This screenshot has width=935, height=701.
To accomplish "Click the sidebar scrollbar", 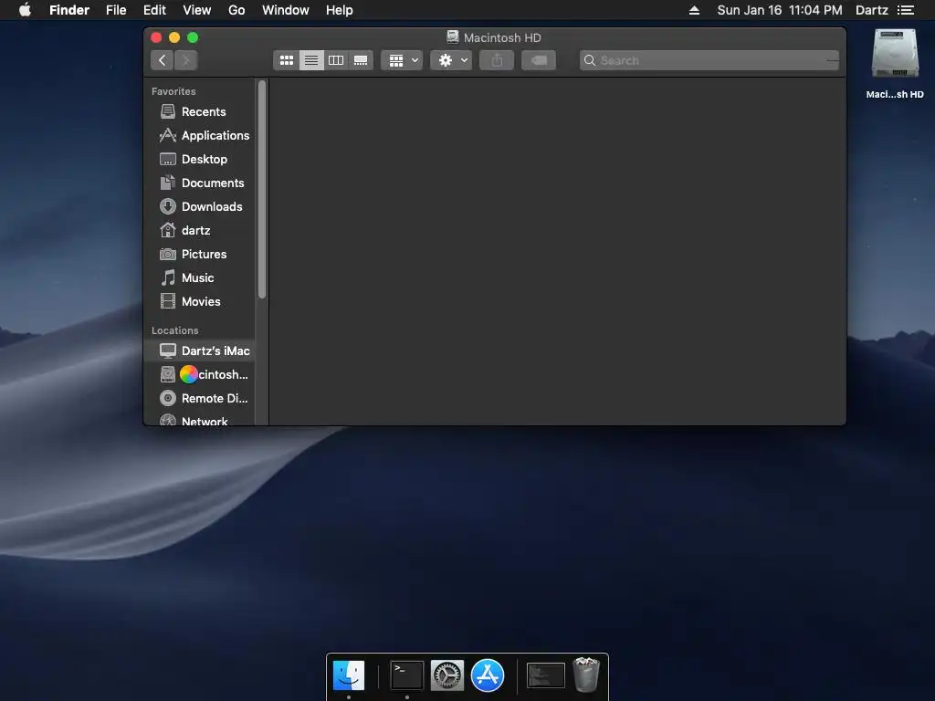I will pyautogui.click(x=262, y=190).
